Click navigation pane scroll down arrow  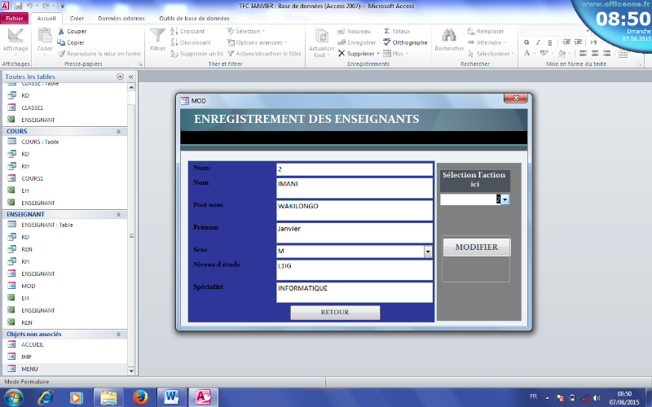click(131, 371)
